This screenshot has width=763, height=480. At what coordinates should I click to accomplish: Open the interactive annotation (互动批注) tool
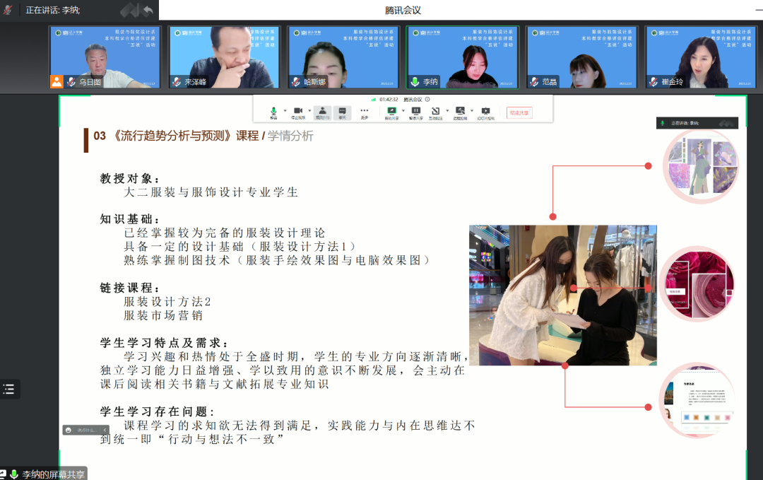[x=434, y=111]
